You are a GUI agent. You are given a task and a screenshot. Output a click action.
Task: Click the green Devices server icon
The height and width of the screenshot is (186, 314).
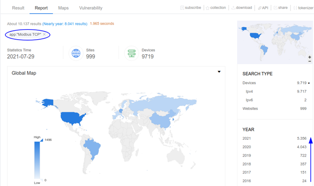pos(132,53)
